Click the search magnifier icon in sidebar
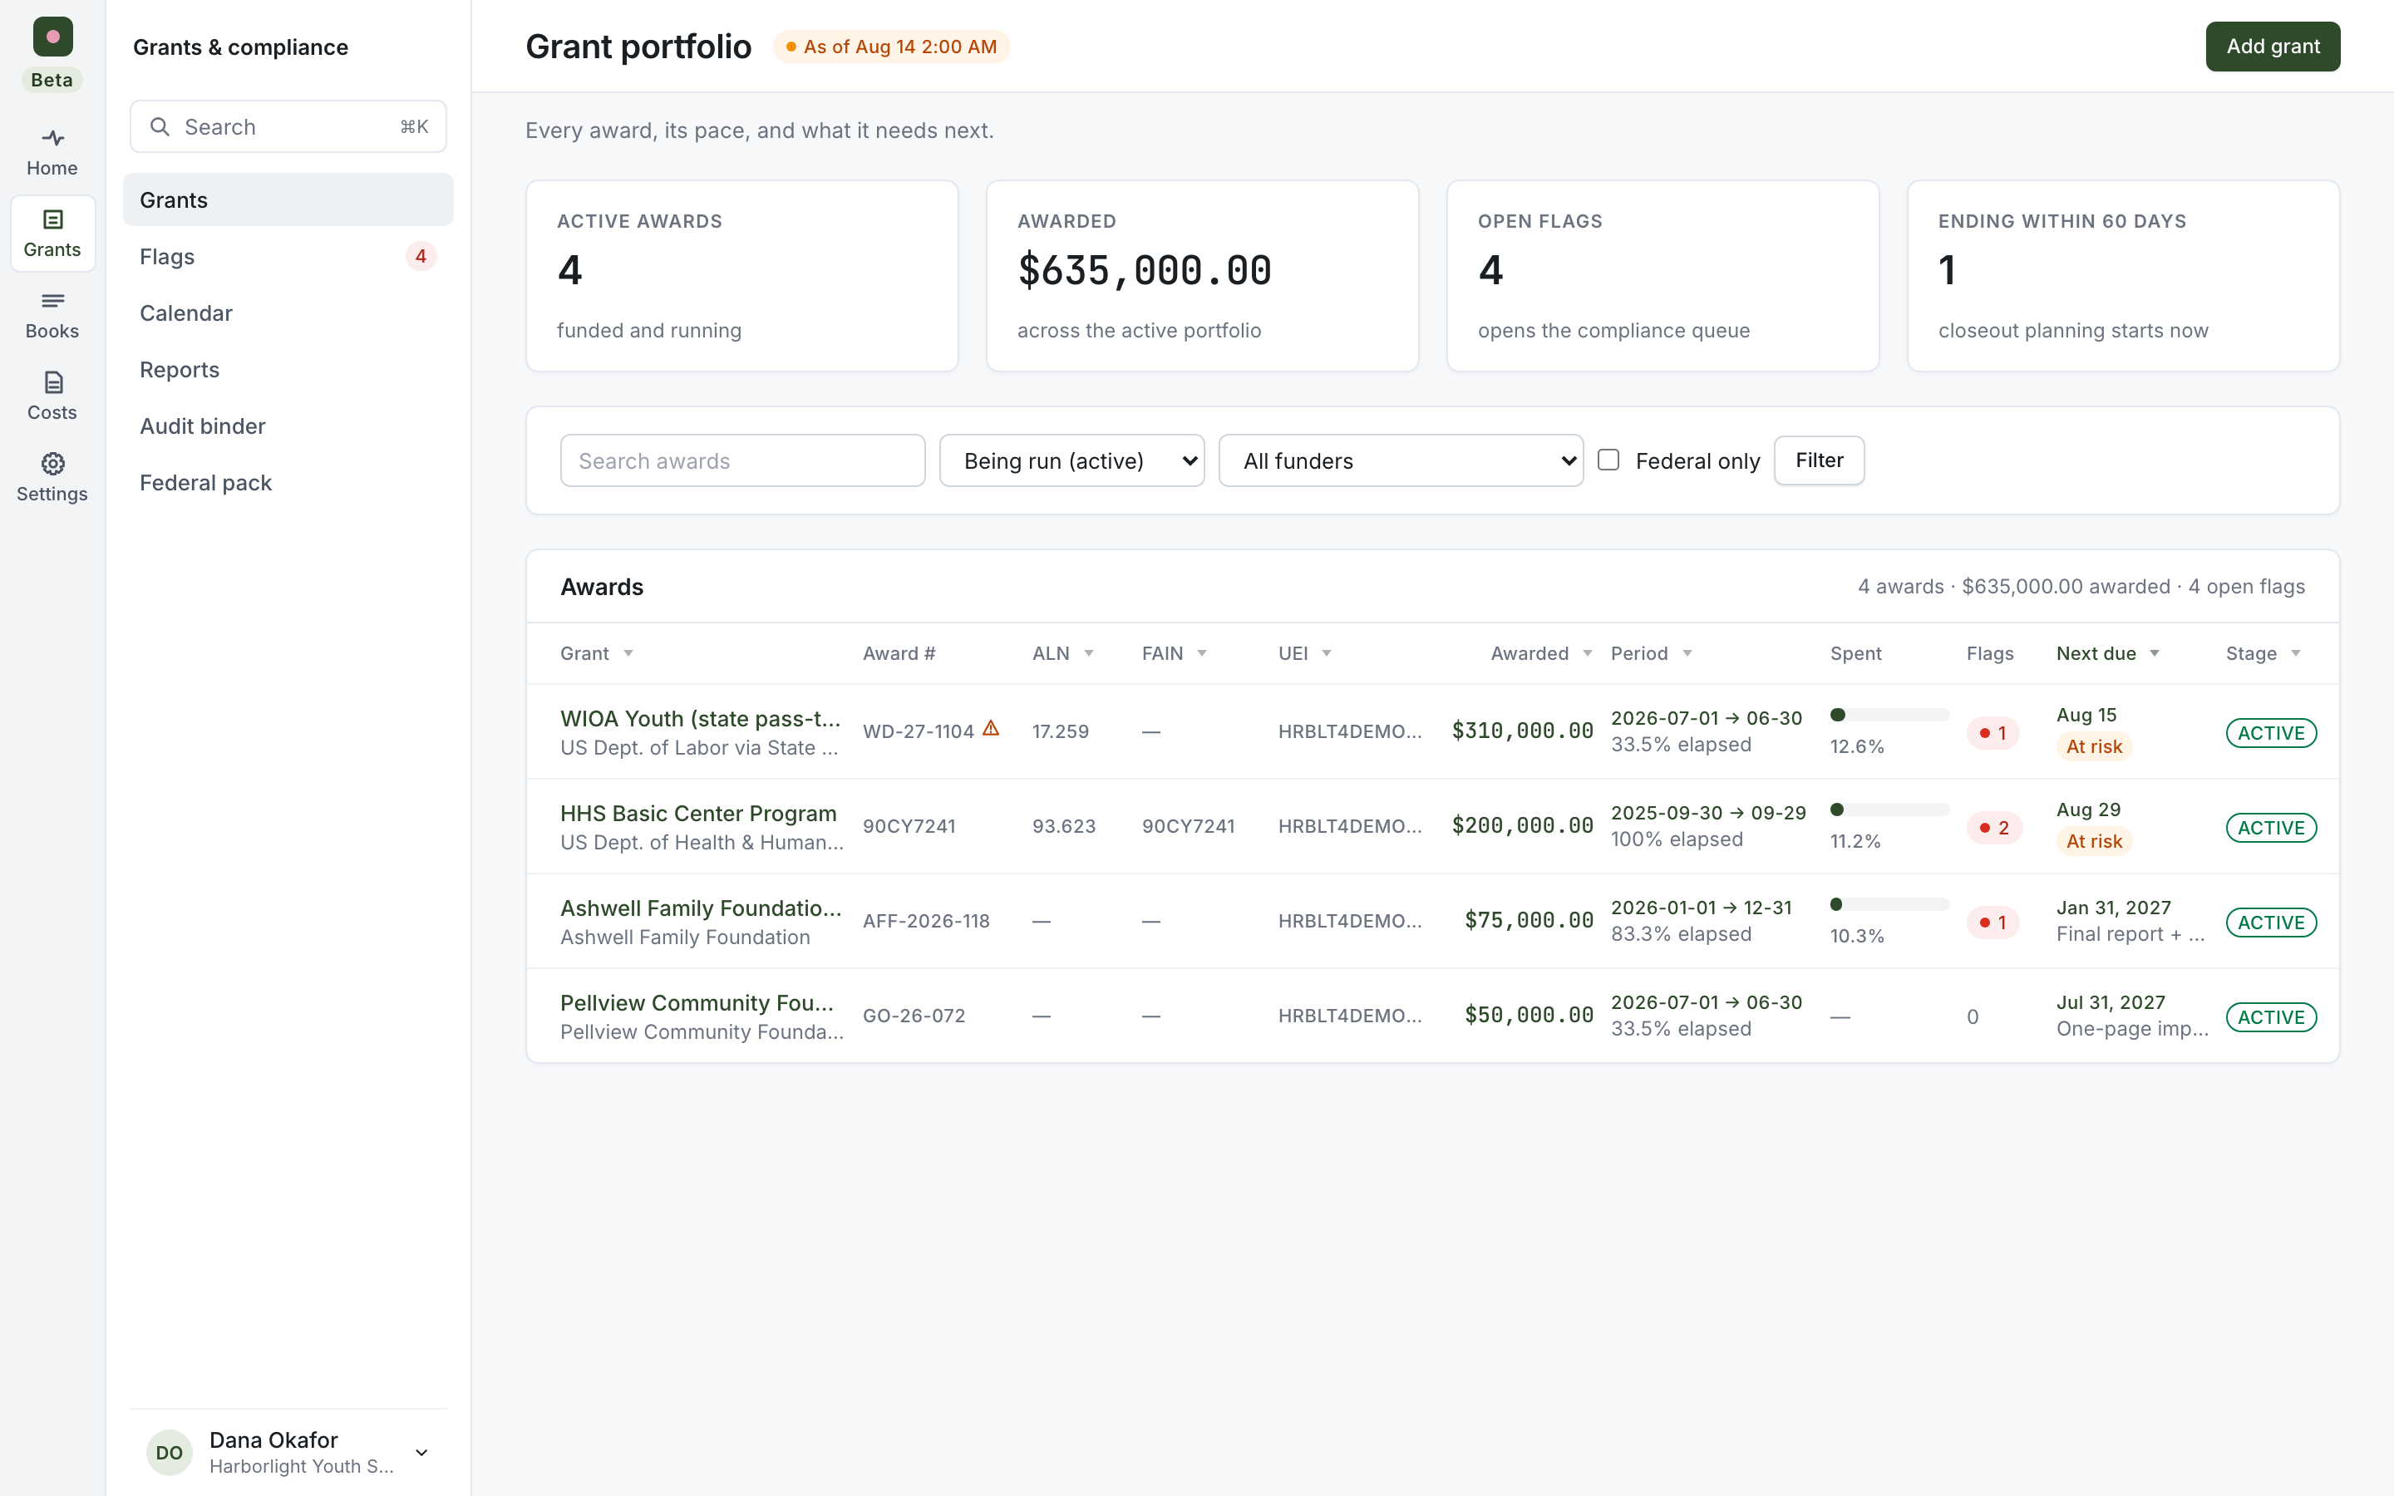The height and width of the screenshot is (1496, 2394). click(x=160, y=126)
